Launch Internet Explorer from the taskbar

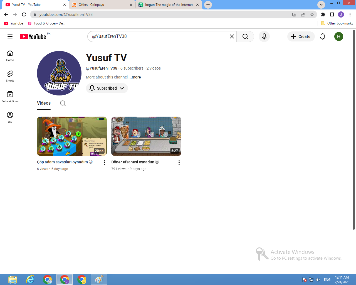(x=30, y=279)
